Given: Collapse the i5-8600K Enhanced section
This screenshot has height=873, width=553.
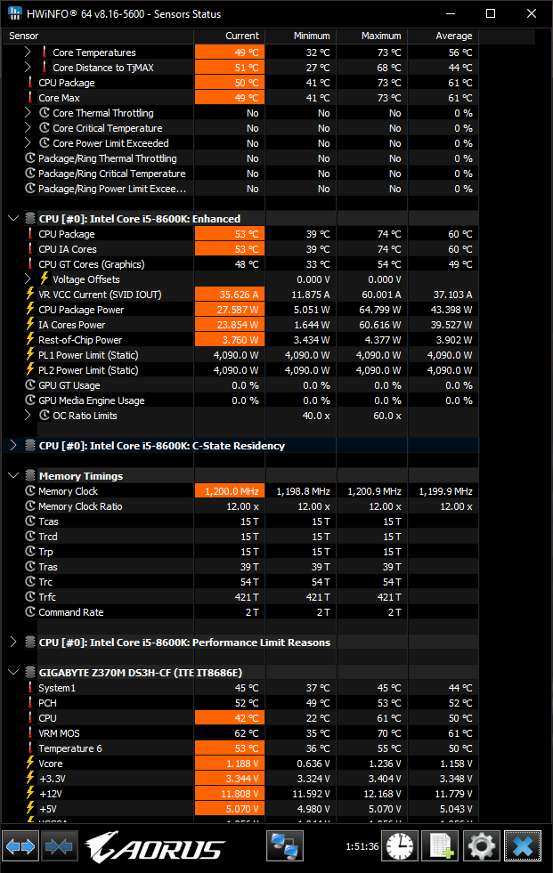Looking at the screenshot, I should (13, 218).
